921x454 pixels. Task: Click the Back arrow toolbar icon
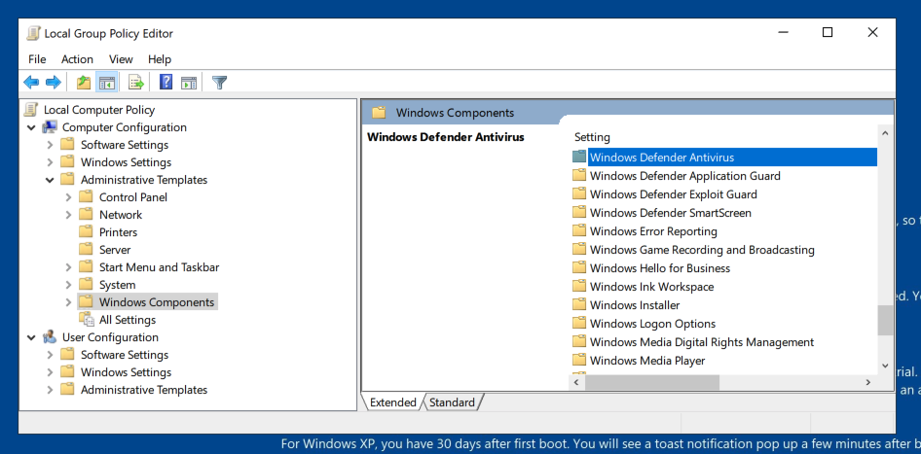[x=31, y=82]
